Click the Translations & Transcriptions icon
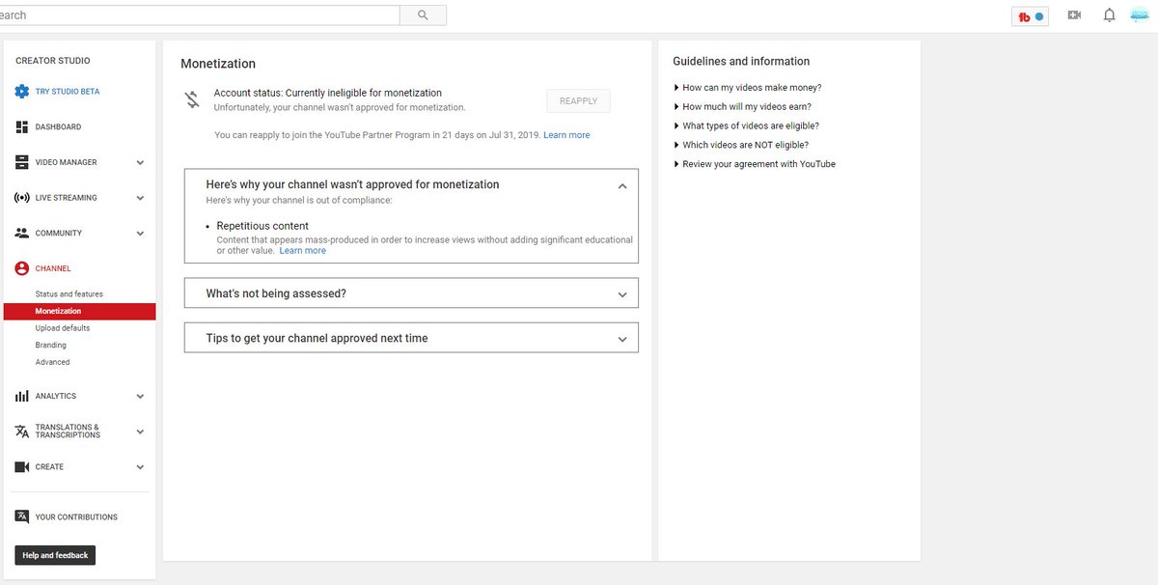This screenshot has width=1158, height=585. click(x=22, y=432)
